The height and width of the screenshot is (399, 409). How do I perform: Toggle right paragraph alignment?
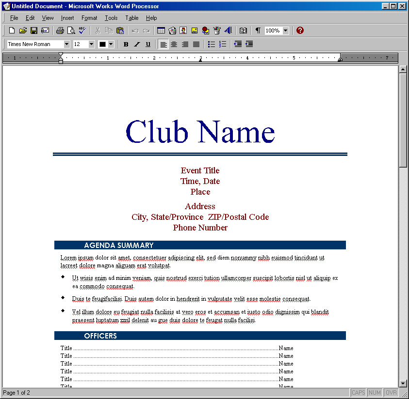[185, 44]
